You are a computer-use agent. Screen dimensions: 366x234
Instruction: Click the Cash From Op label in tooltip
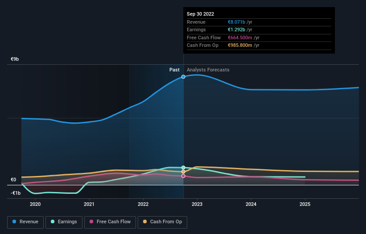tap(202, 46)
